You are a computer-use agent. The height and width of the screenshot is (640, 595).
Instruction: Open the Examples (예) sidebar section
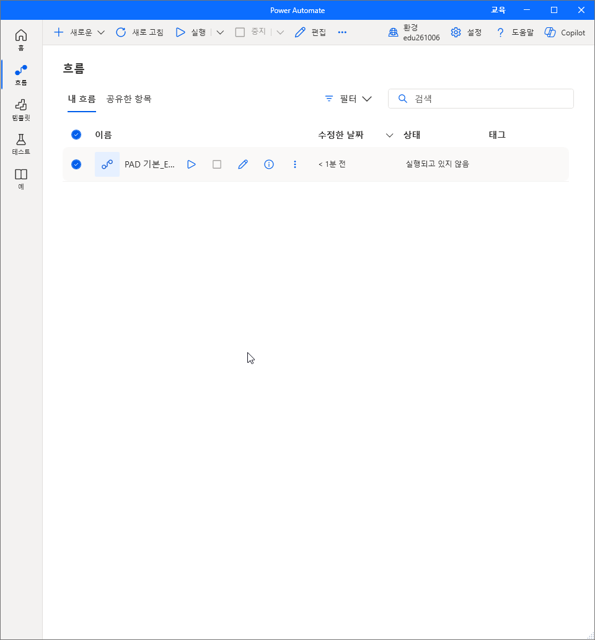coord(21,179)
